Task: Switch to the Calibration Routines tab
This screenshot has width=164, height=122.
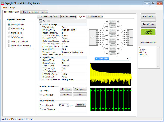Action: point(30,12)
